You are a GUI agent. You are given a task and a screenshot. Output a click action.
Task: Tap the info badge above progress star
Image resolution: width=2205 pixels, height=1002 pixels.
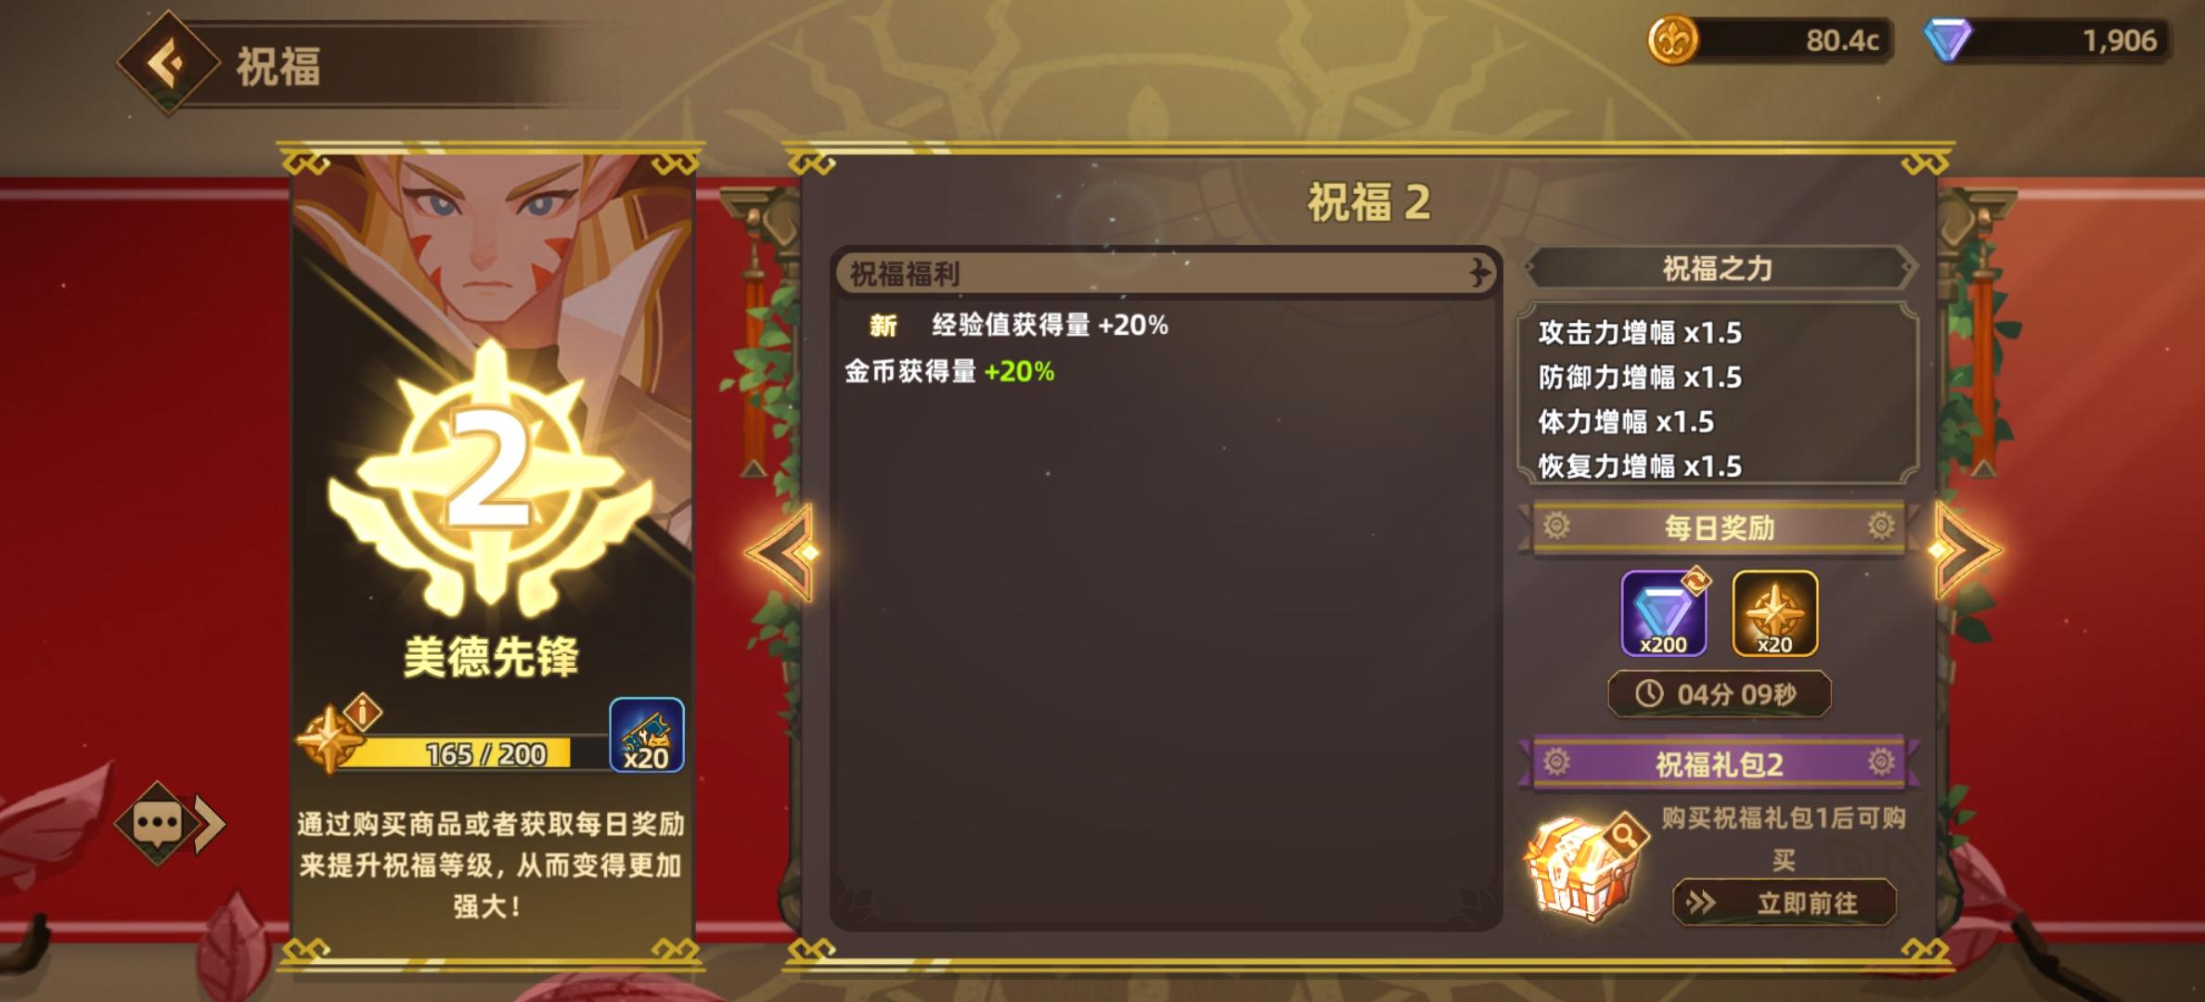click(x=364, y=713)
